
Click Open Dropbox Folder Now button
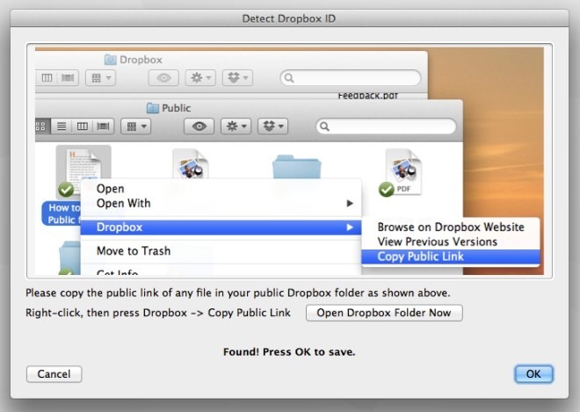point(384,313)
